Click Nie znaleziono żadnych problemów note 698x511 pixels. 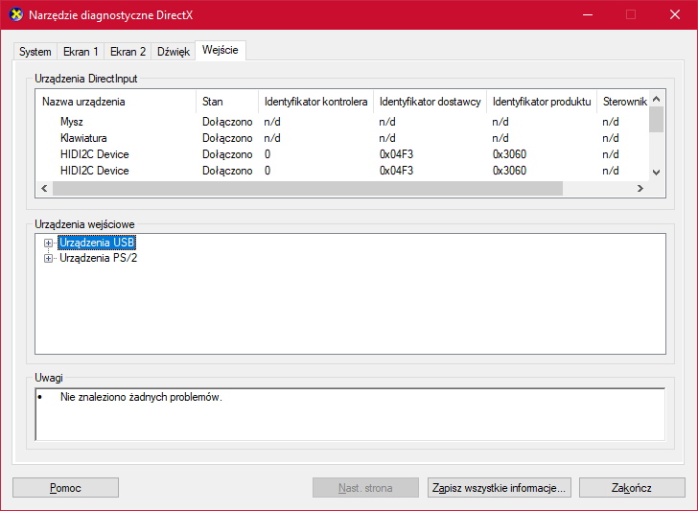click(x=141, y=397)
